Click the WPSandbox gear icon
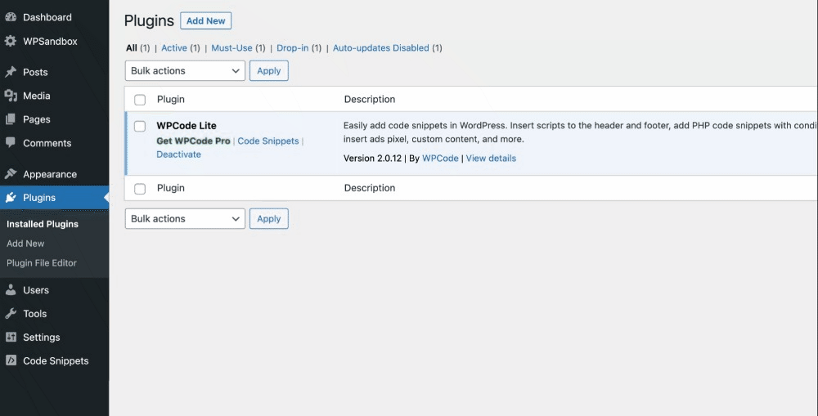 [11, 41]
